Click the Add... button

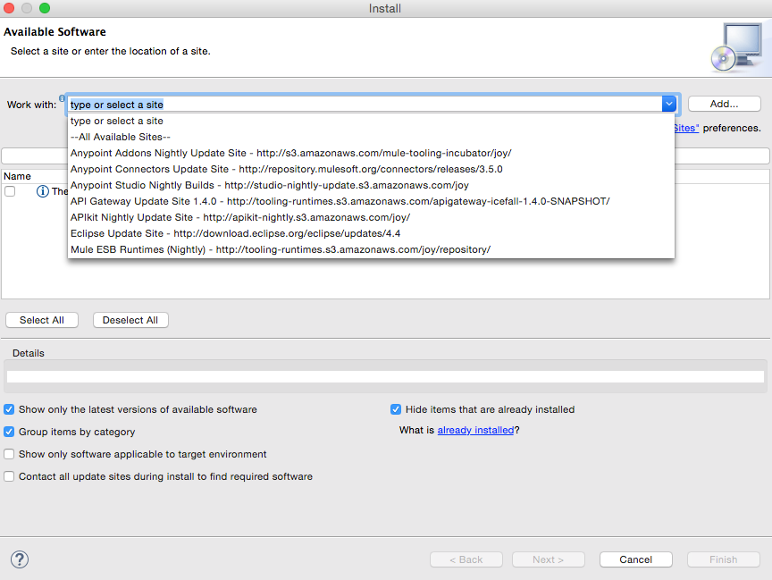point(725,104)
